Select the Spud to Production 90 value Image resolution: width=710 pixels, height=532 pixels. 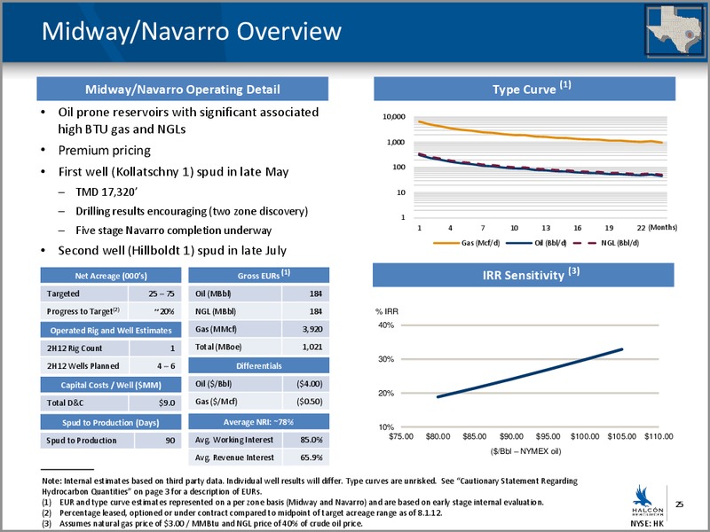point(158,440)
